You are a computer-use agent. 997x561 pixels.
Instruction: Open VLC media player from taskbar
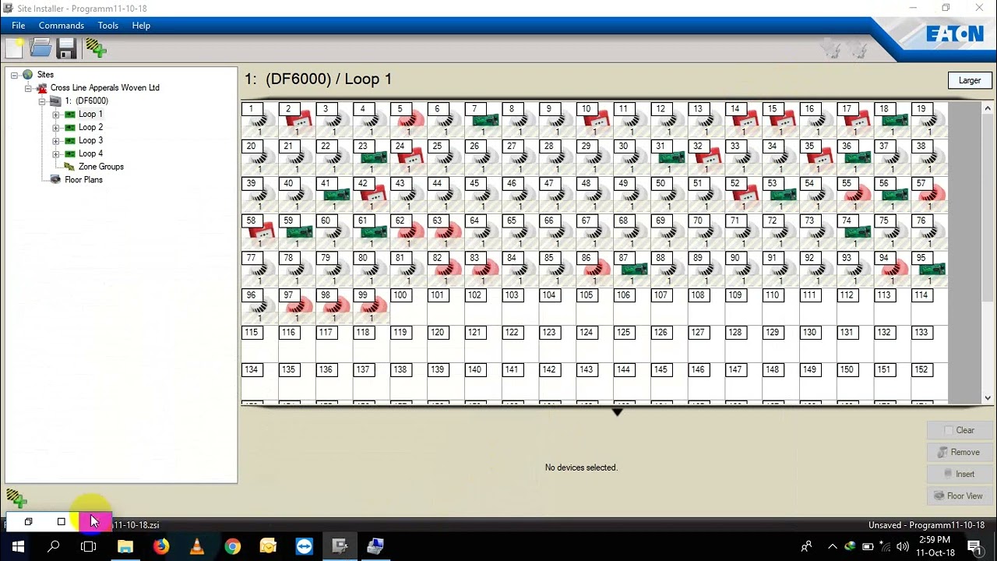(196, 546)
